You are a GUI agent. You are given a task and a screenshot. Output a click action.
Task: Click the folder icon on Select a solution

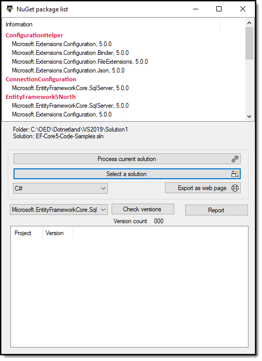point(235,174)
